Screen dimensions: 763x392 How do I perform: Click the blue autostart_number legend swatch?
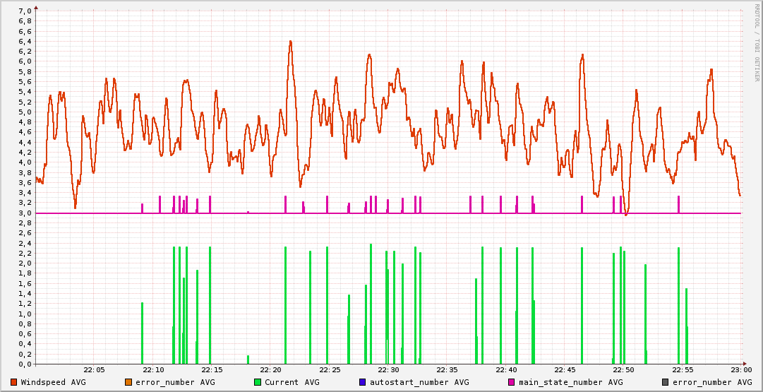click(362, 382)
